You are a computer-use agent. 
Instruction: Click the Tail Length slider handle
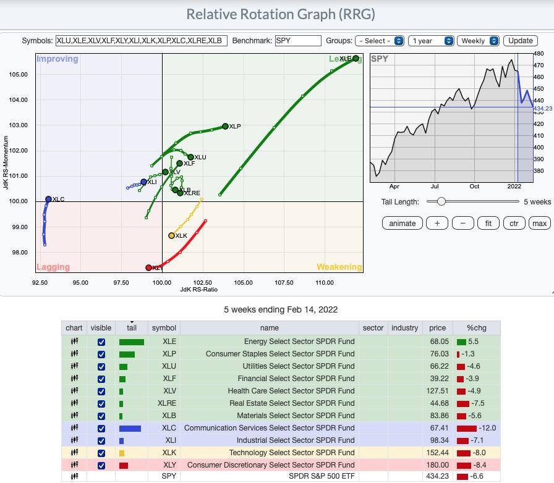[441, 201]
